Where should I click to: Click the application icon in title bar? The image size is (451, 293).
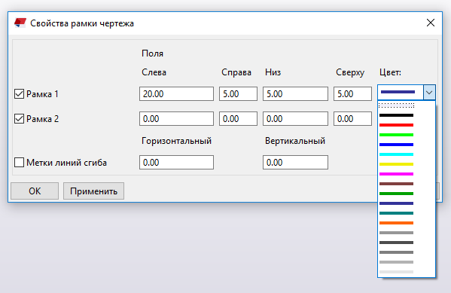tap(20, 23)
